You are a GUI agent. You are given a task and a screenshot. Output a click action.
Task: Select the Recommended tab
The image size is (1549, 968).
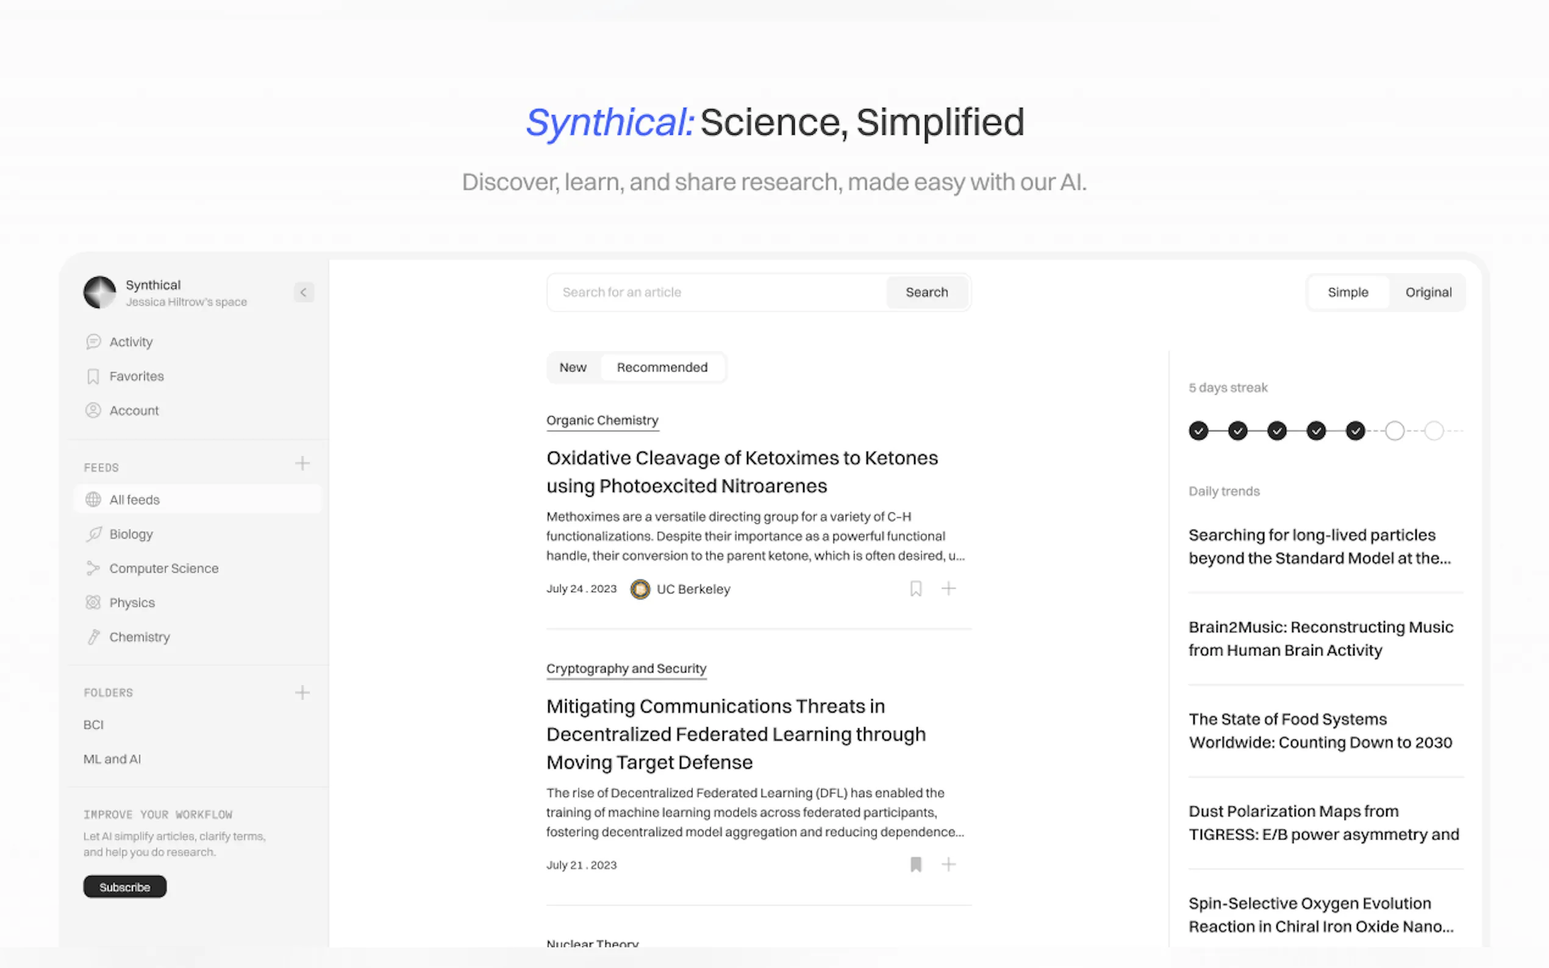662,368
